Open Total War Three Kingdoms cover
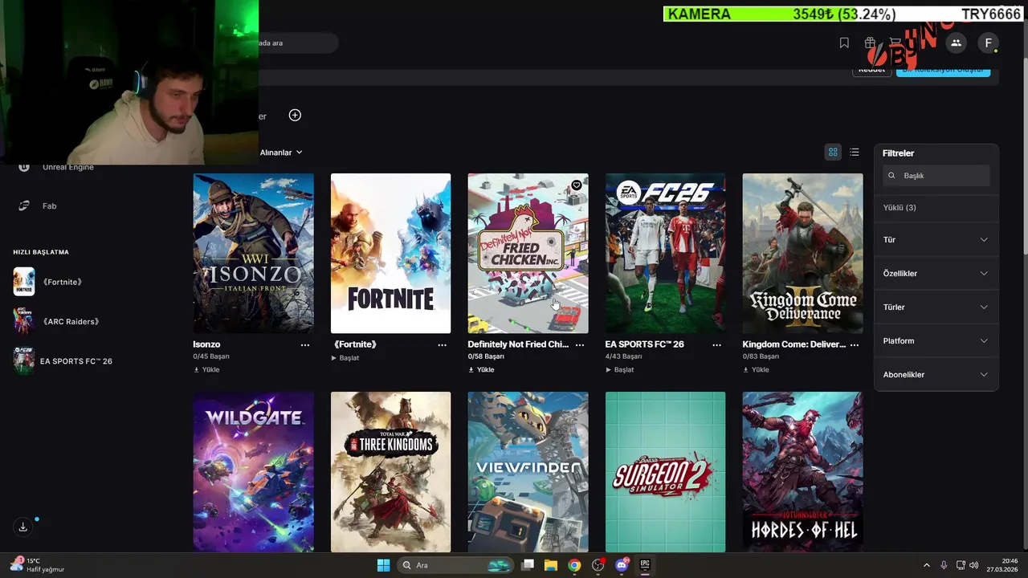Image resolution: width=1028 pixels, height=578 pixels. (390, 472)
